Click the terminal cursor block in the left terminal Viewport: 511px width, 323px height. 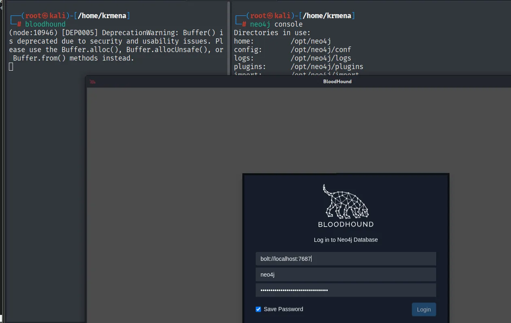pyautogui.click(x=11, y=67)
